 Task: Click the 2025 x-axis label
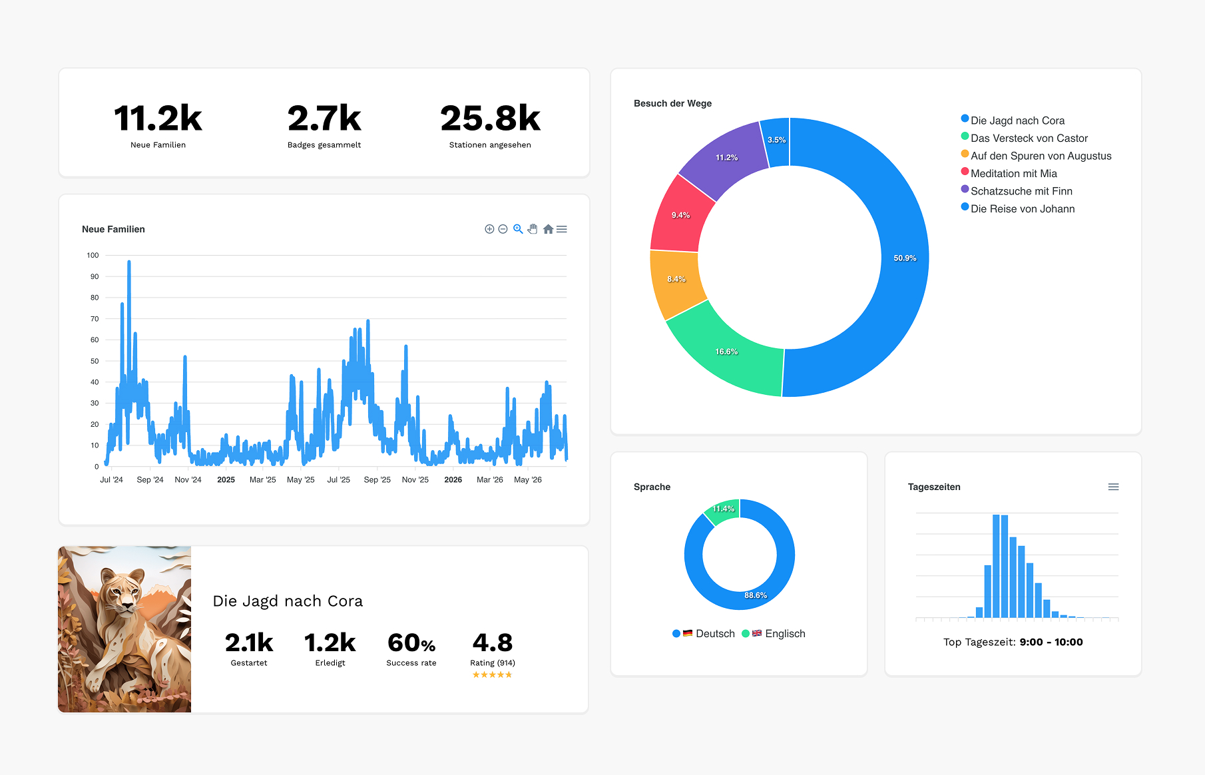pos(226,479)
